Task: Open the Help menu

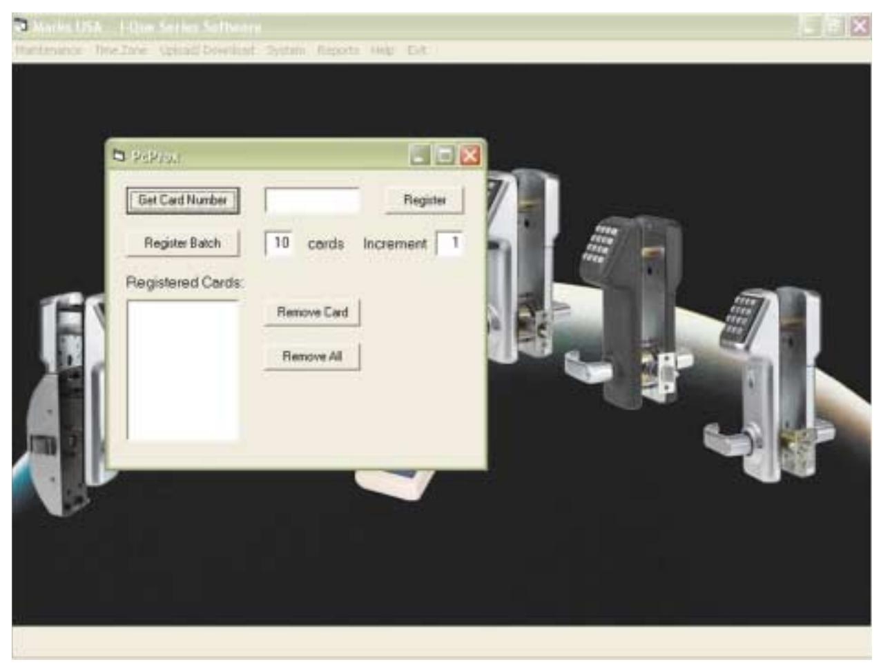Action: [x=382, y=50]
